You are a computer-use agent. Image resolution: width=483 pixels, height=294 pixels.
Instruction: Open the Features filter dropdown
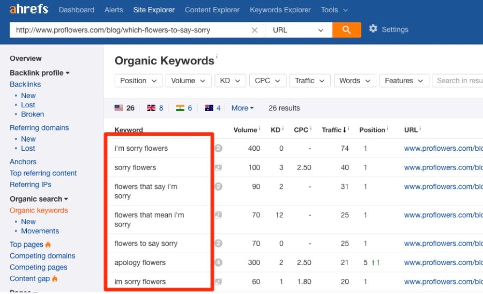(x=404, y=80)
